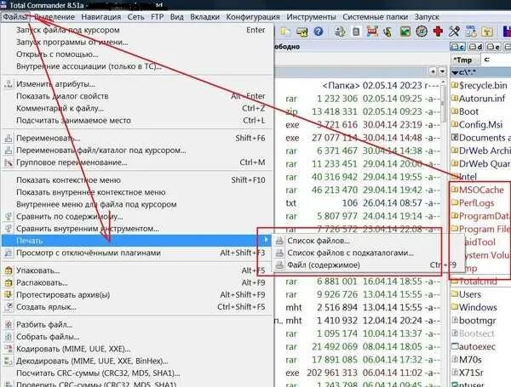511x387 pixels.
Task: Select the M70s file
Action: pos(467,360)
